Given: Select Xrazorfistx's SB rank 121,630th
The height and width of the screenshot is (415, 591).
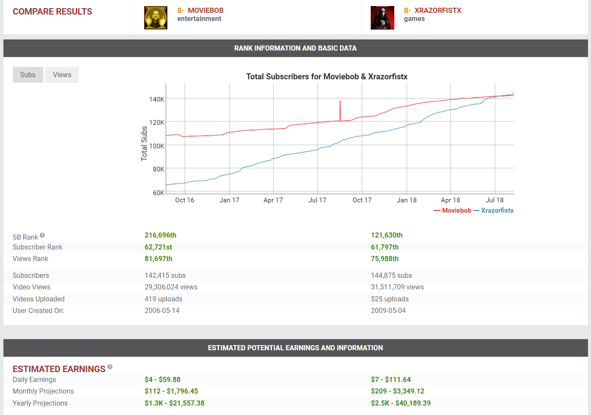Looking at the screenshot, I should [387, 235].
